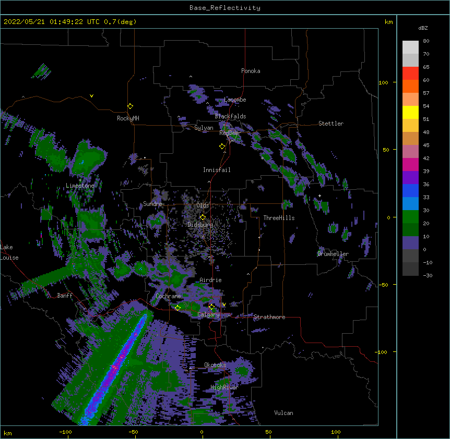Click the yellow diamond marker above Calgary label

211,307
